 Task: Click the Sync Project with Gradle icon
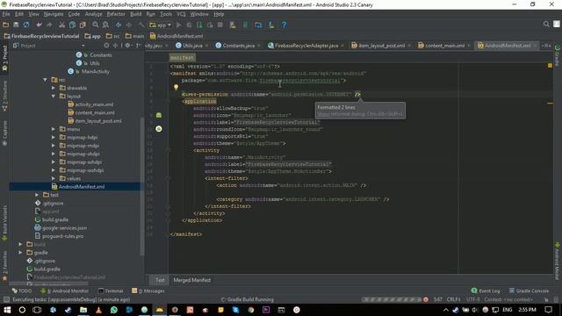[246, 25]
